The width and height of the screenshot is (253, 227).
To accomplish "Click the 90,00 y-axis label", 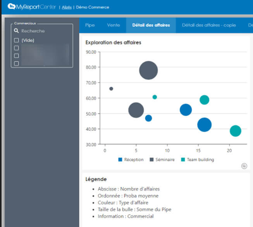I will (x=91, y=52).
